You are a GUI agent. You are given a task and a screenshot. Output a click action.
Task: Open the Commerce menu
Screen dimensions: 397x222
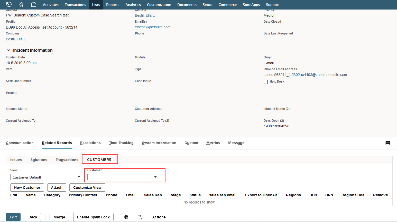227,5
